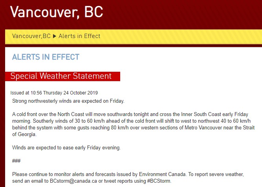Click the ### end marker
This screenshot has height=187, width=262.
[16, 161]
